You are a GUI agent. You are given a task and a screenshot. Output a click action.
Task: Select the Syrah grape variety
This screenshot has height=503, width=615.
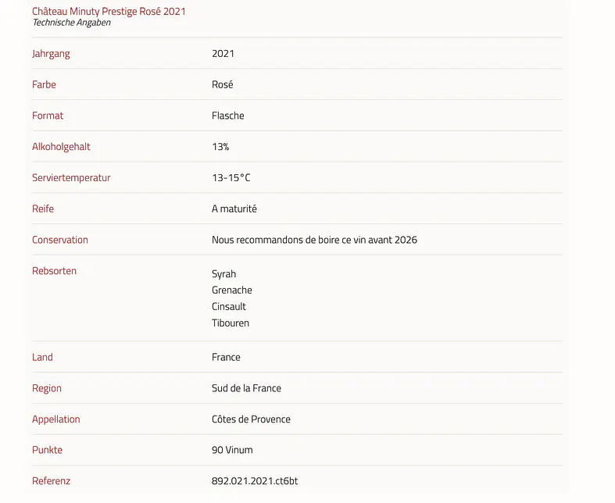click(x=223, y=274)
